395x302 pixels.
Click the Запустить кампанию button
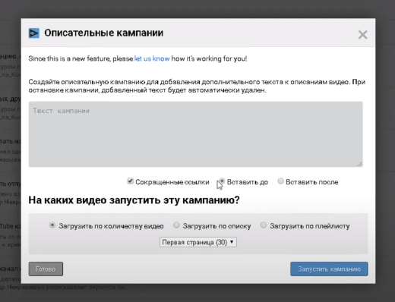tap(329, 269)
